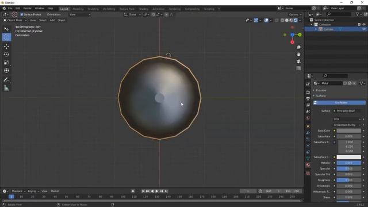Screen dimensions: 368x207
Task: Click Play animation button in timeline
Action: pos(157,191)
